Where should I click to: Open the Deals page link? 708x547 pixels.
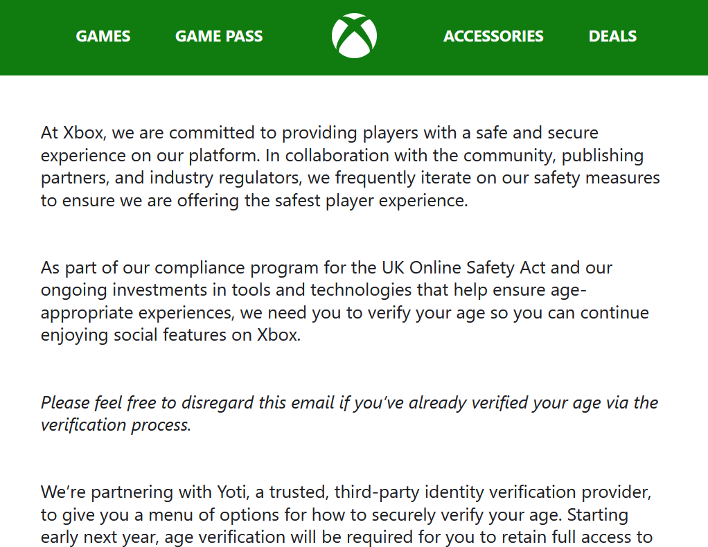coord(612,36)
